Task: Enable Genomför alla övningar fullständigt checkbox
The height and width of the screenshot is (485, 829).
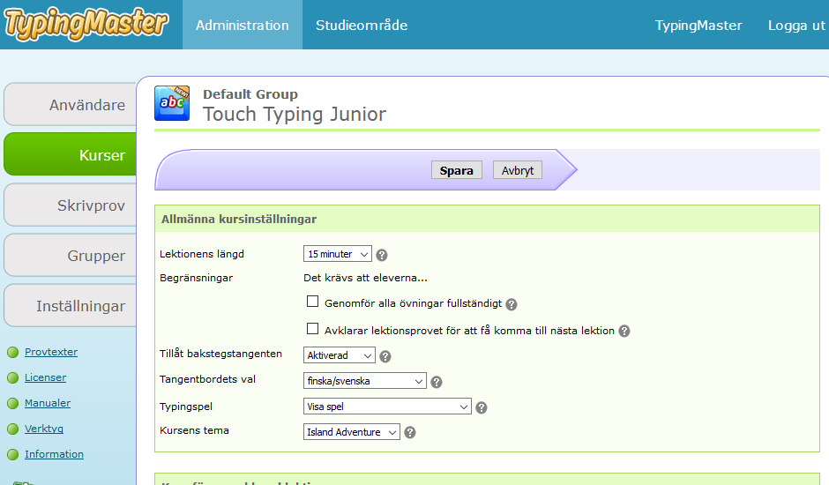Action: point(312,302)
